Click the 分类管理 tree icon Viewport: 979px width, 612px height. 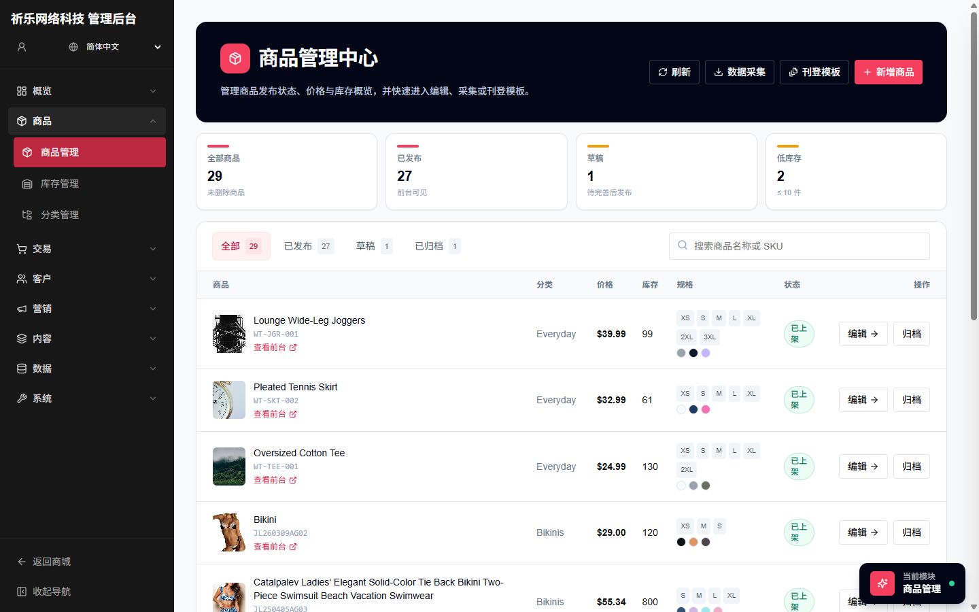point(27,215)
